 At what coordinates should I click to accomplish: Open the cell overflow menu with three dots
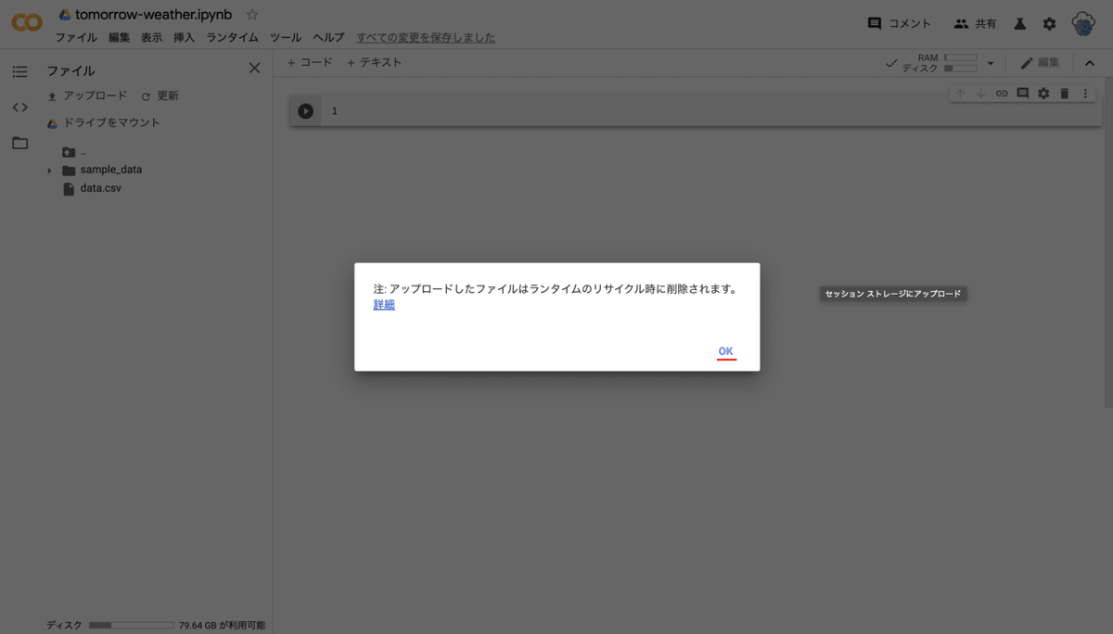coord(1085,93)
